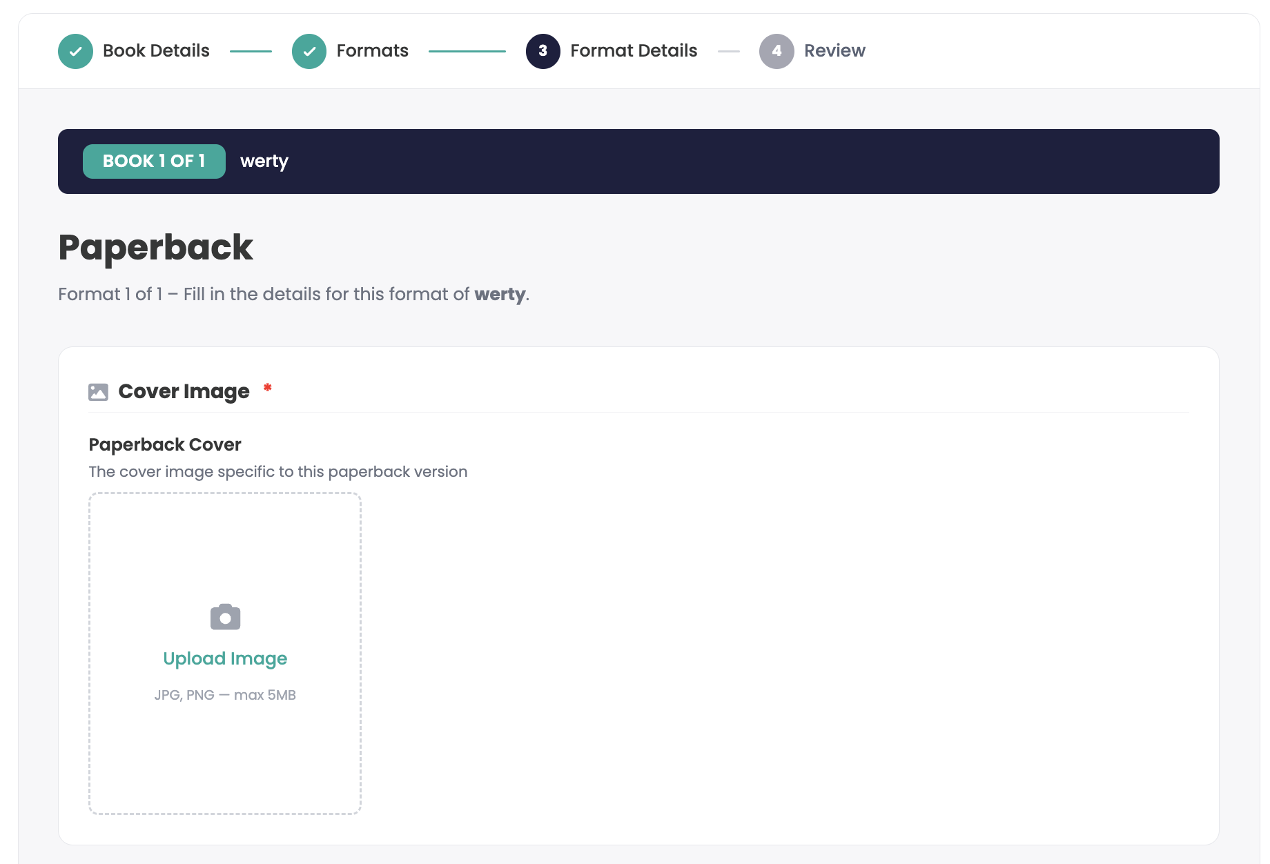Image resolution: width=1270 pixels, height=864 pixels.
Task: Click the werty book title in banner
Action: 264,161
